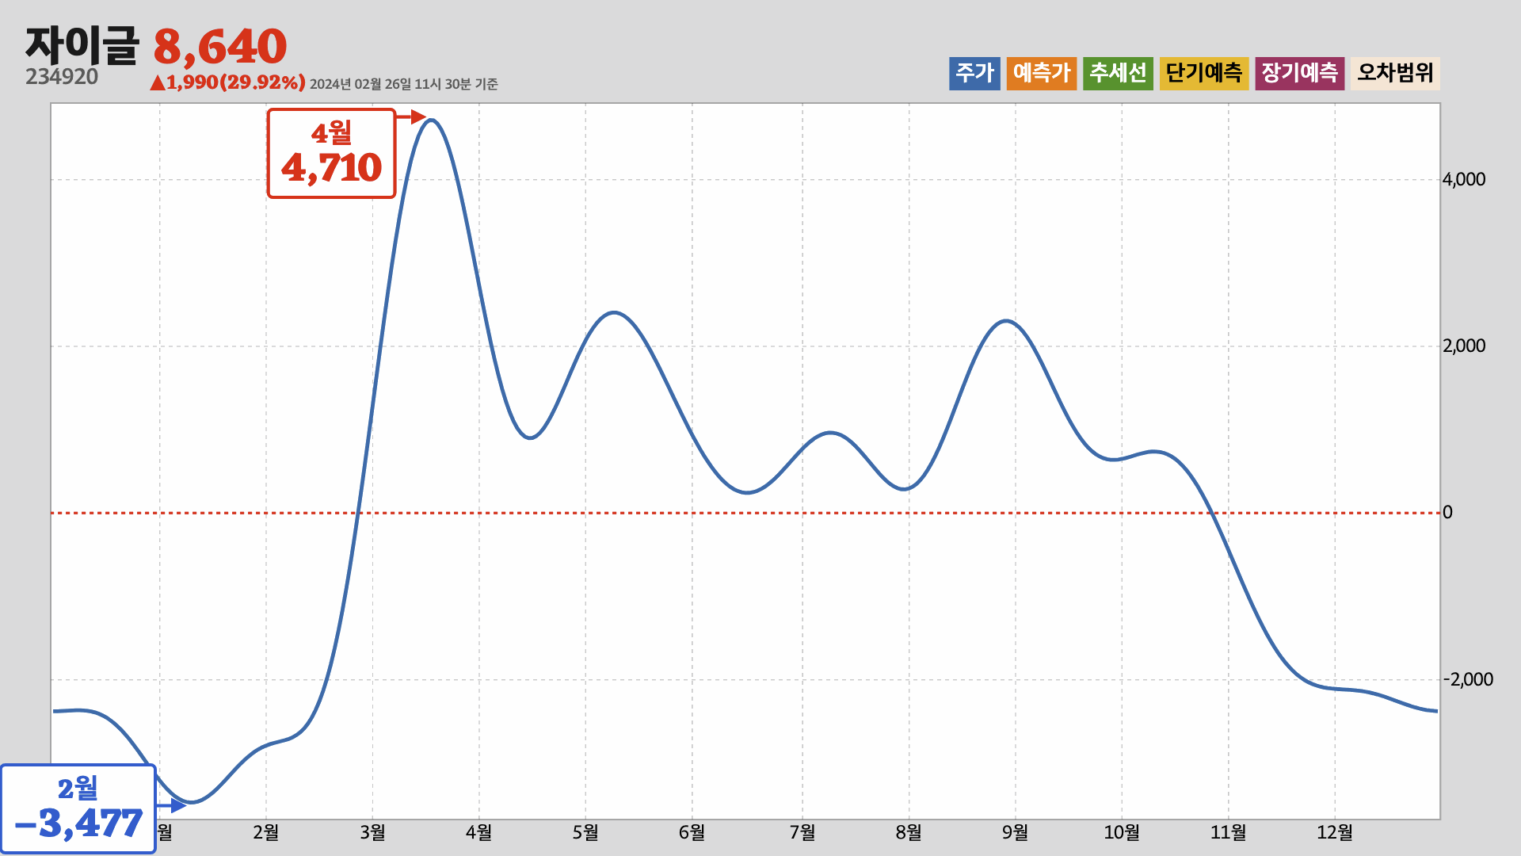Screen dimensions: 1521x856
Task: Click the 4,000 y-axis label
Action: pos(1463,179)
